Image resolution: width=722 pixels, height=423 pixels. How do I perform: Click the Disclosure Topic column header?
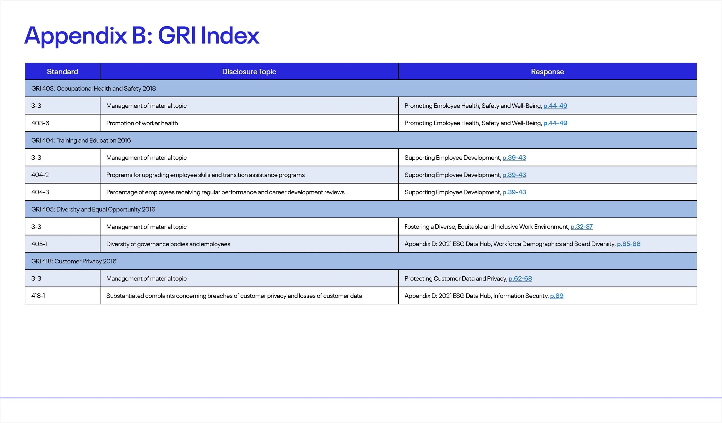[x=249, y=71]
